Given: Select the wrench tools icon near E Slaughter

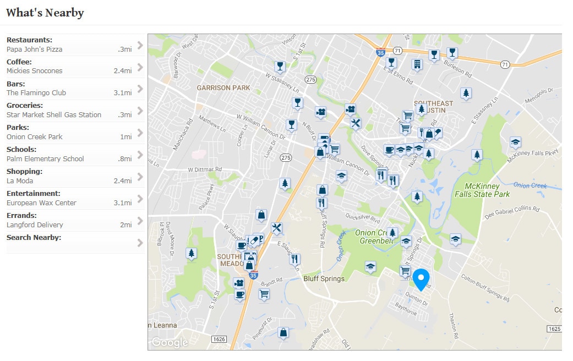Looking at the screenshot, I should [276, 228].
